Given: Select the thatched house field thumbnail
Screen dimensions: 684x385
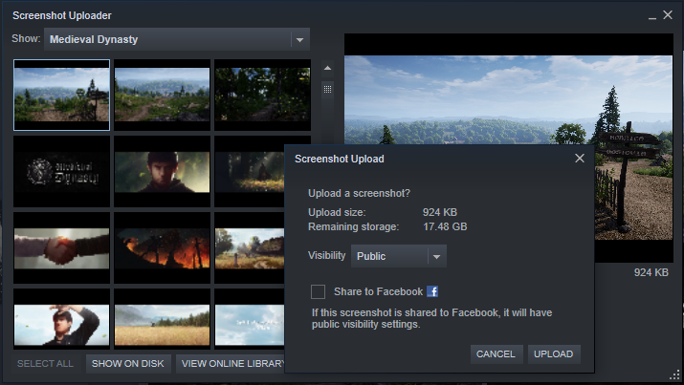Looking at the screenshot, I should [250, 247].
